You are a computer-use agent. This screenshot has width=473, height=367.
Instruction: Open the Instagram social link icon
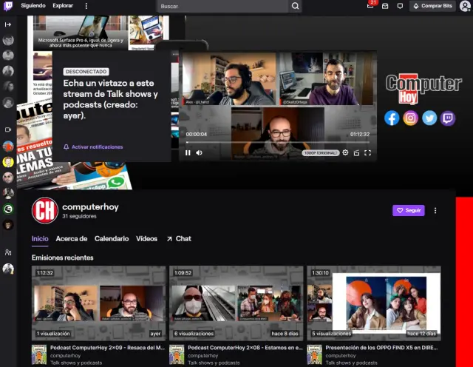[410, 118]
